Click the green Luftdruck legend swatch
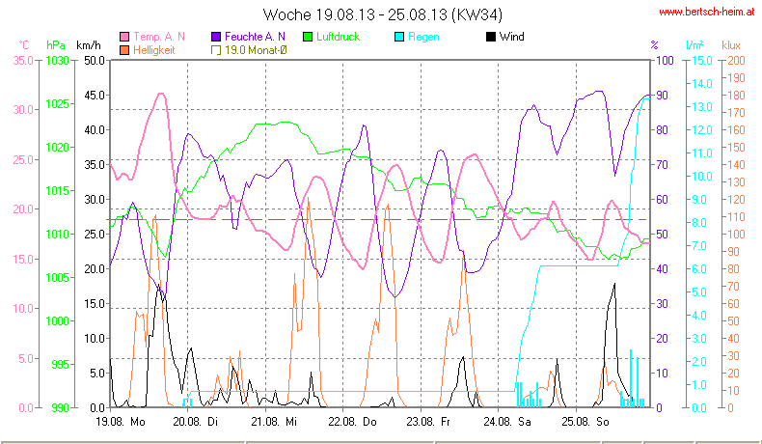The image size is (762, 444). [308, 37]
